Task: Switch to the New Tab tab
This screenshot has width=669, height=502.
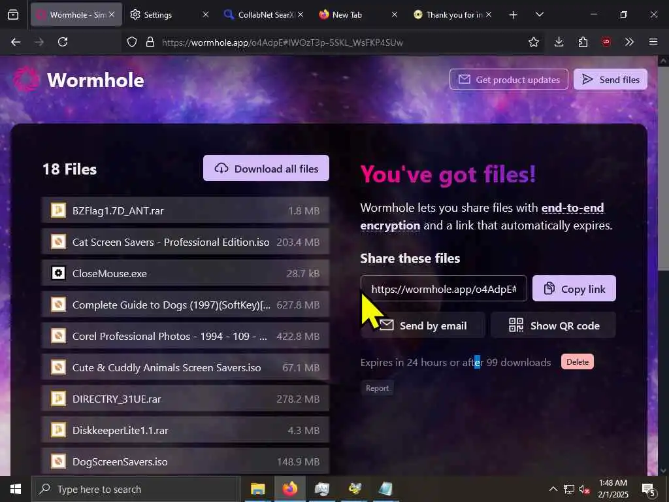Action: 358,14
